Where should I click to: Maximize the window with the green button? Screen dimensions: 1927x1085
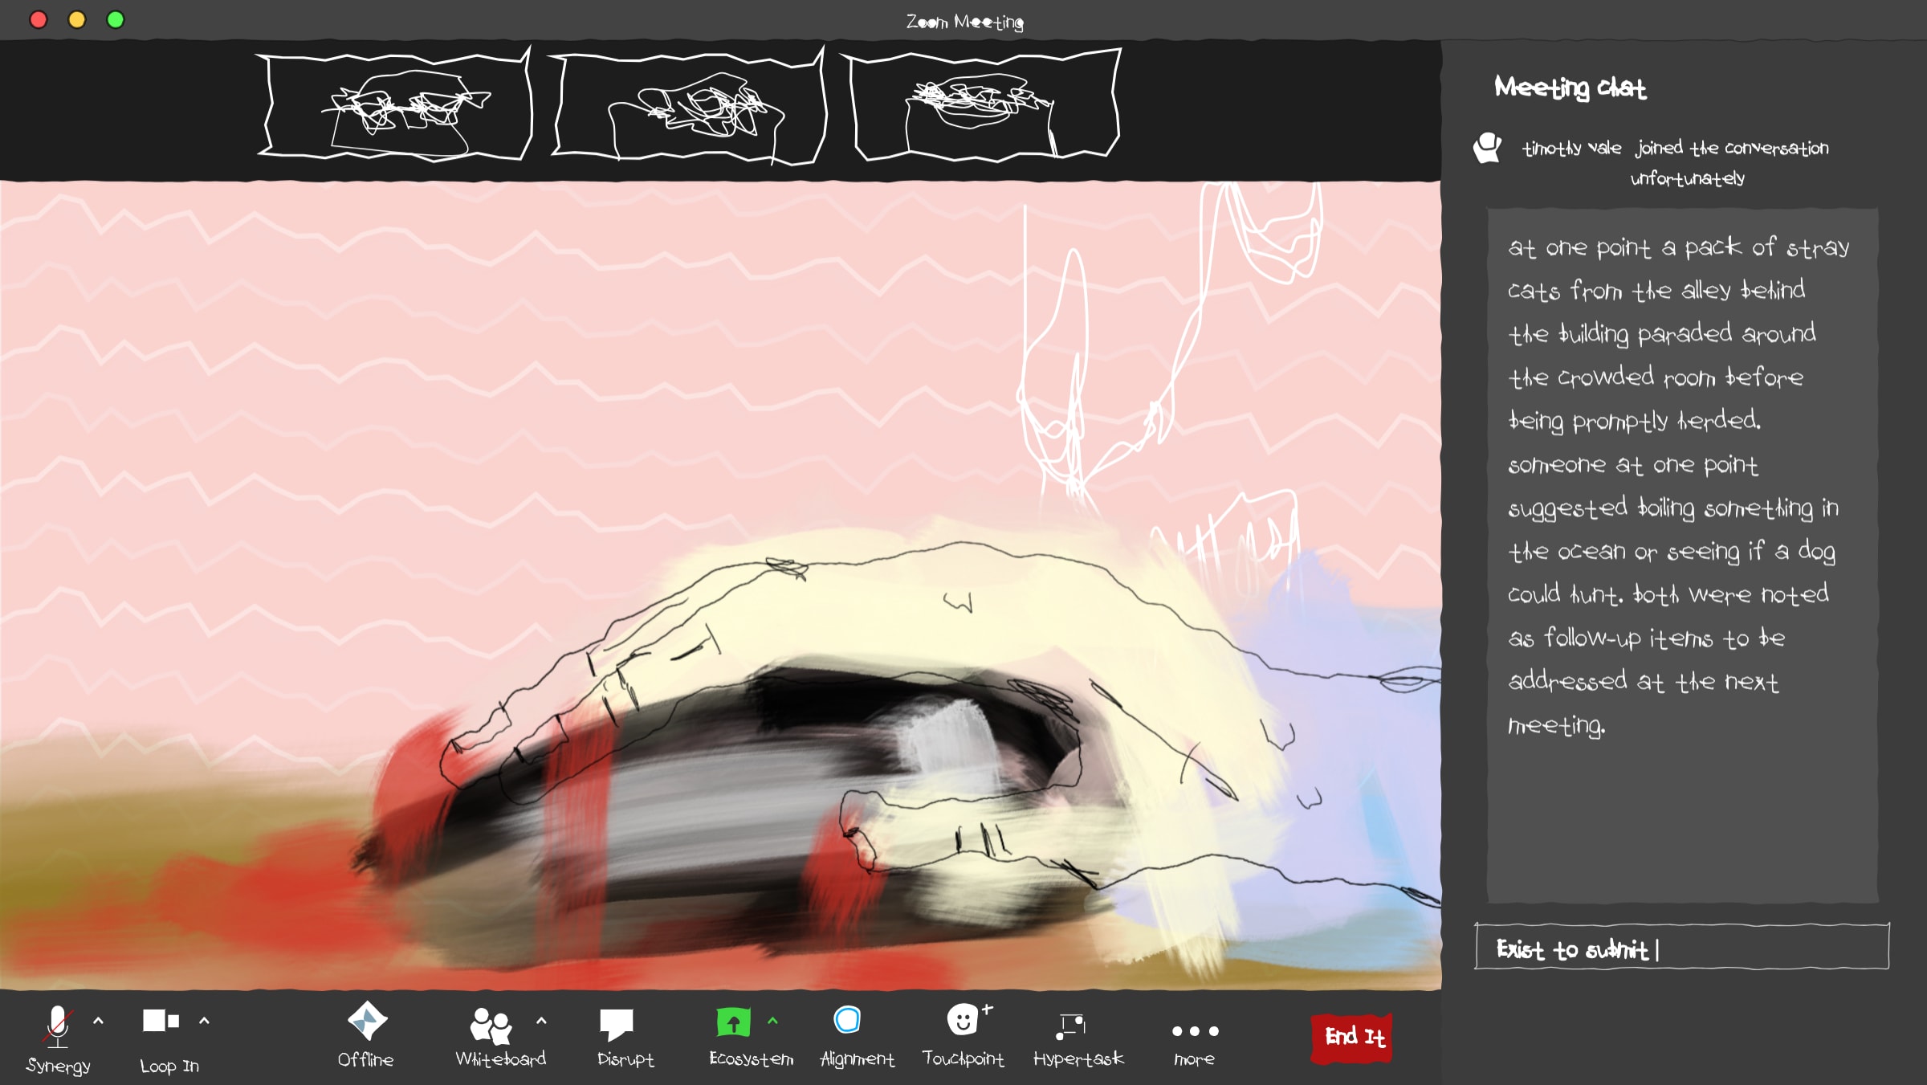(x=116, y=19)
